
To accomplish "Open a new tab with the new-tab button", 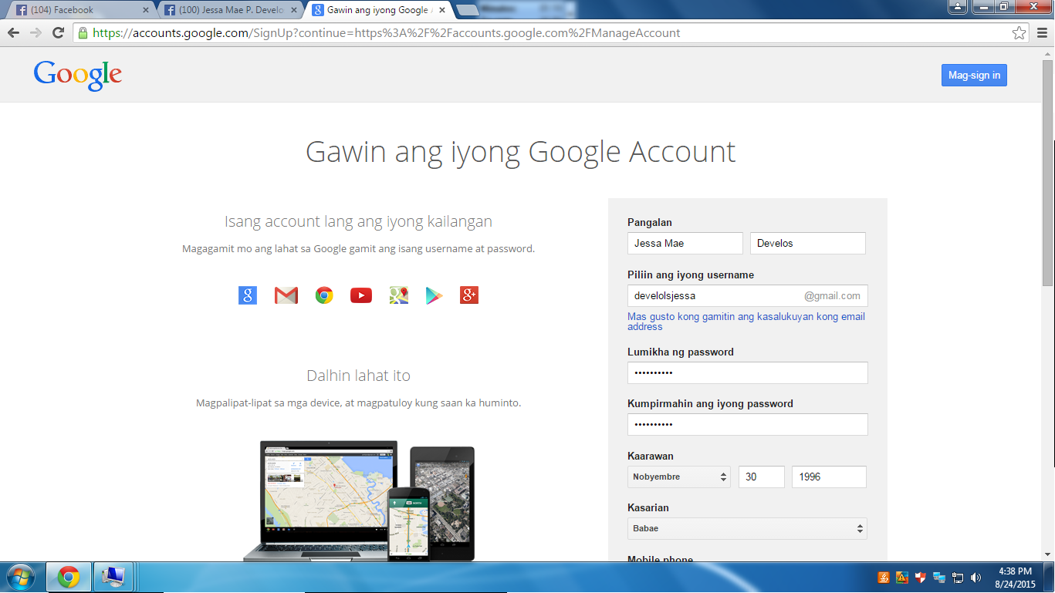I will pyautogui.click(x=467, y=11).
